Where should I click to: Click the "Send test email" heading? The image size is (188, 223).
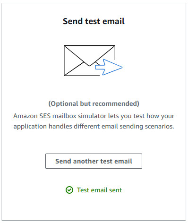94,21
